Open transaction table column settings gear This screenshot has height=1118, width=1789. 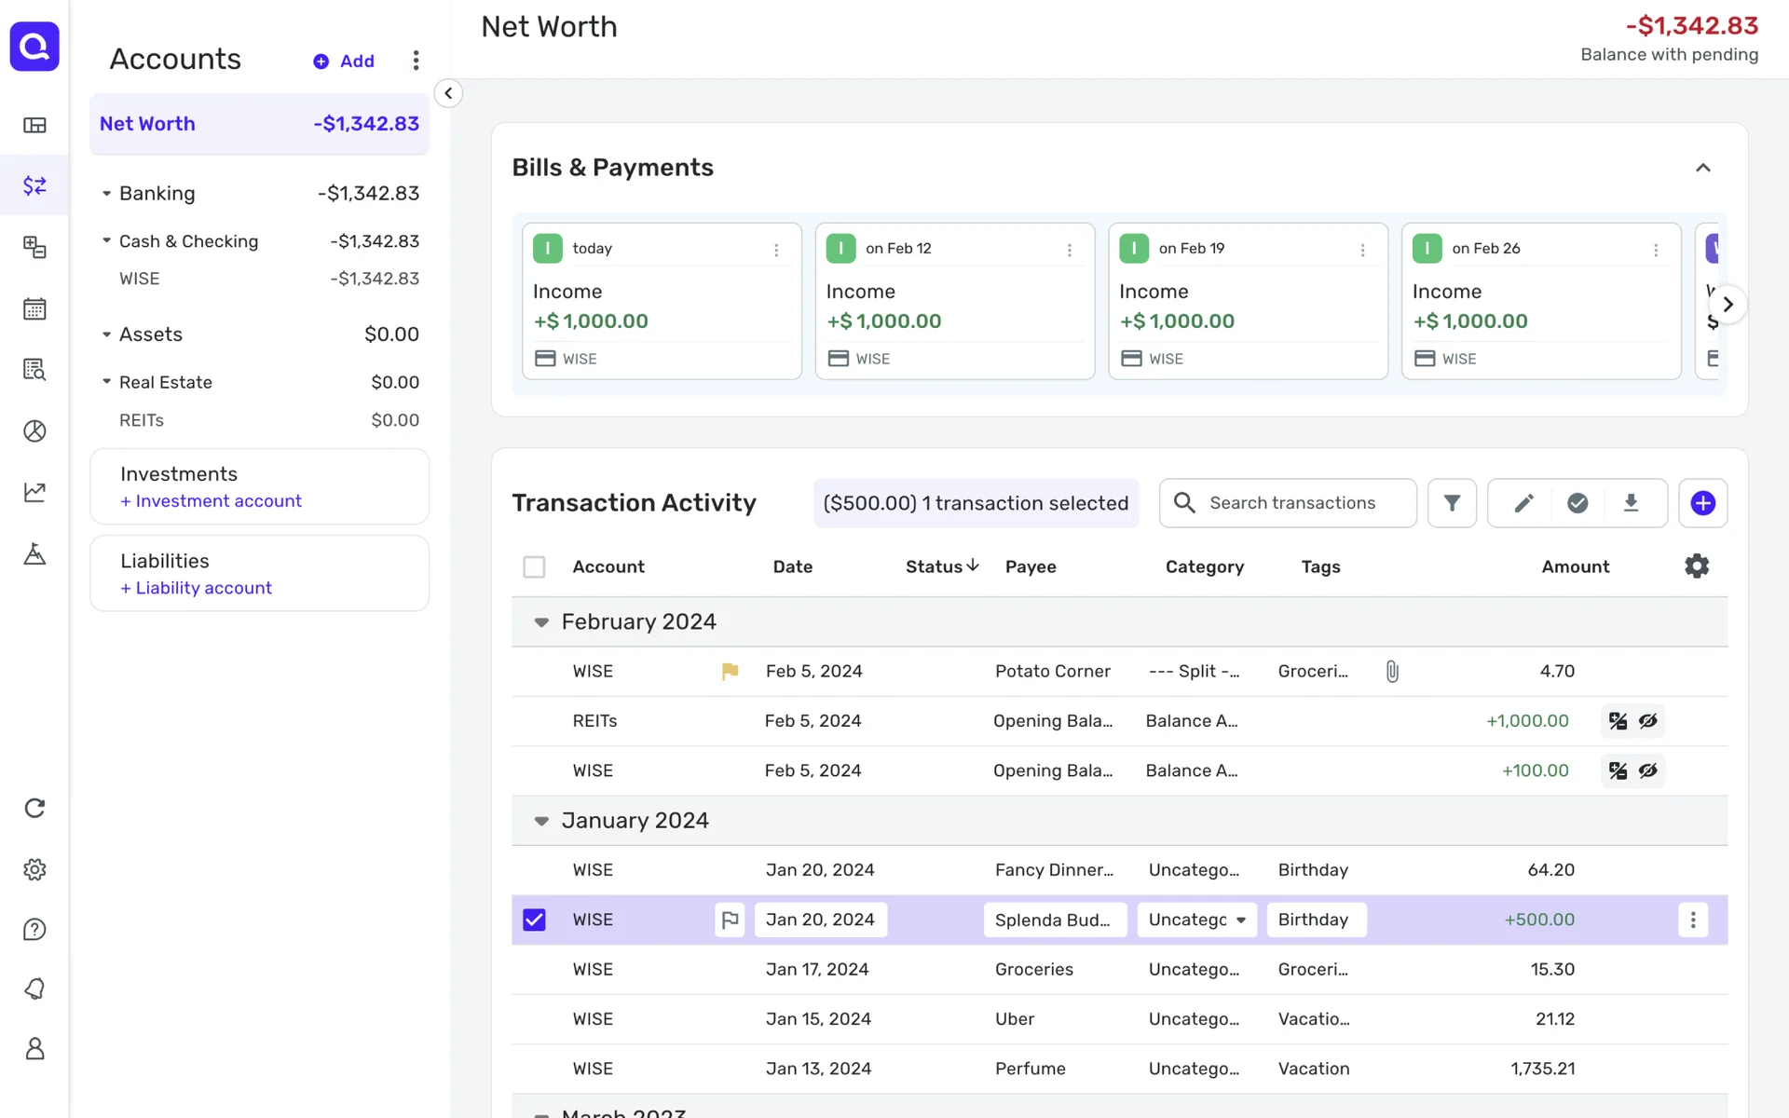click(x=1697, y=566)
